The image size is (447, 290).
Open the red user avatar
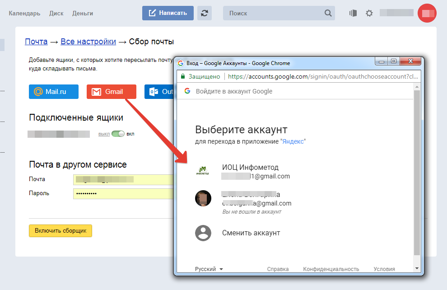coord(427,13)
